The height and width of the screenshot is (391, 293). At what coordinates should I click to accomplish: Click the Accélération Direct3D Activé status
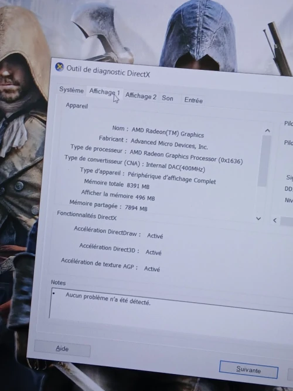(154, 252)
